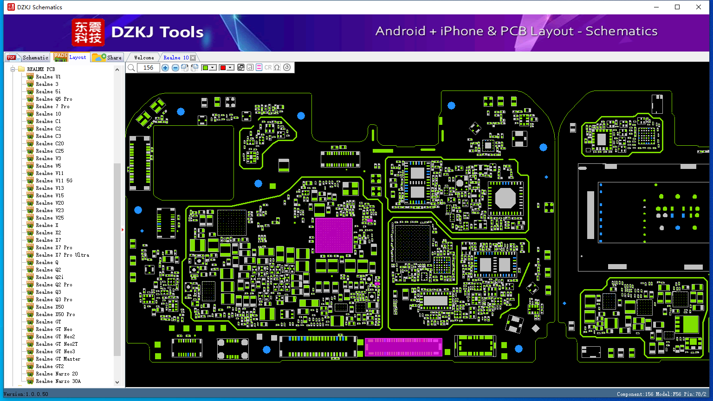Screen dimensions: 713x401
Task: Open the Share tab
Action: tap(107, 58)
